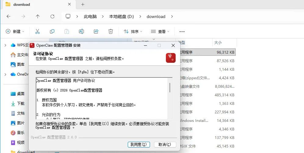304x153 pixels.
Task: Refresh the download folder view
Action: pos(52,16)
